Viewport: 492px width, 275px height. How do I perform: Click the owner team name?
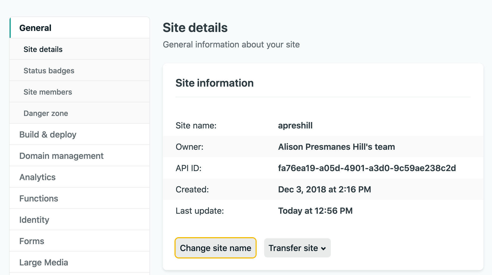coord(336,147)
